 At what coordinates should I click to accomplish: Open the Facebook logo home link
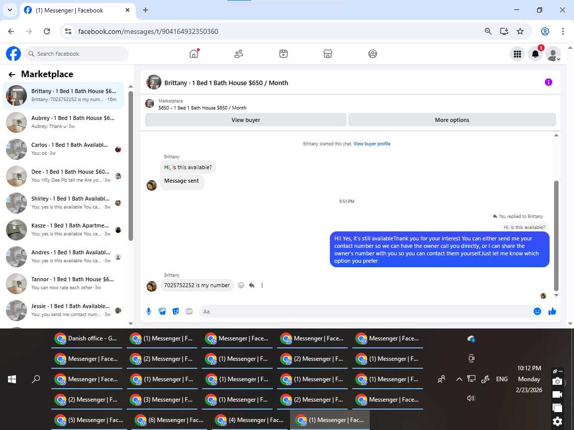click(13, 54)
